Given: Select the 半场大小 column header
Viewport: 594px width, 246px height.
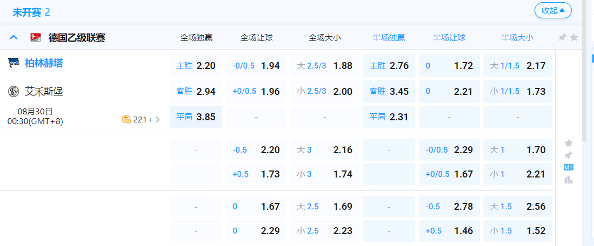Looking at the screenshot, I should pos(517,38).
